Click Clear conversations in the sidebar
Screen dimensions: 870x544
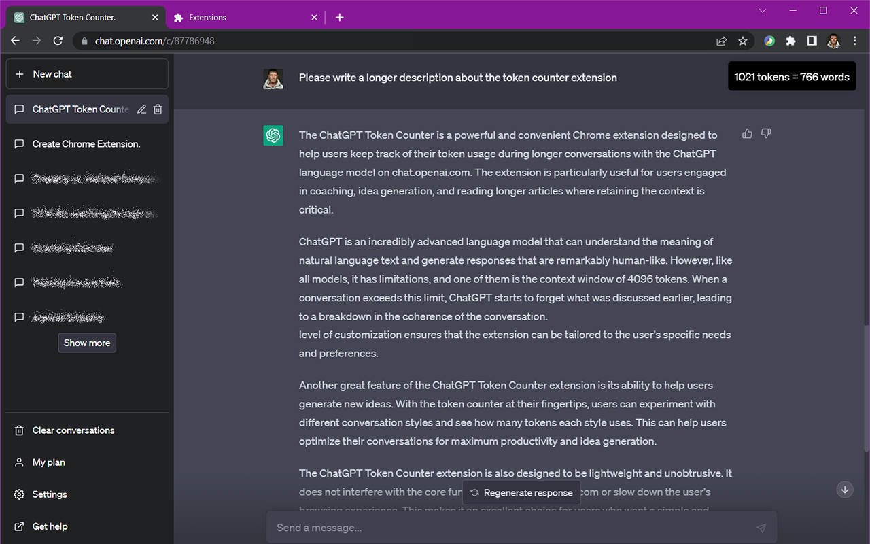[73, 430]
